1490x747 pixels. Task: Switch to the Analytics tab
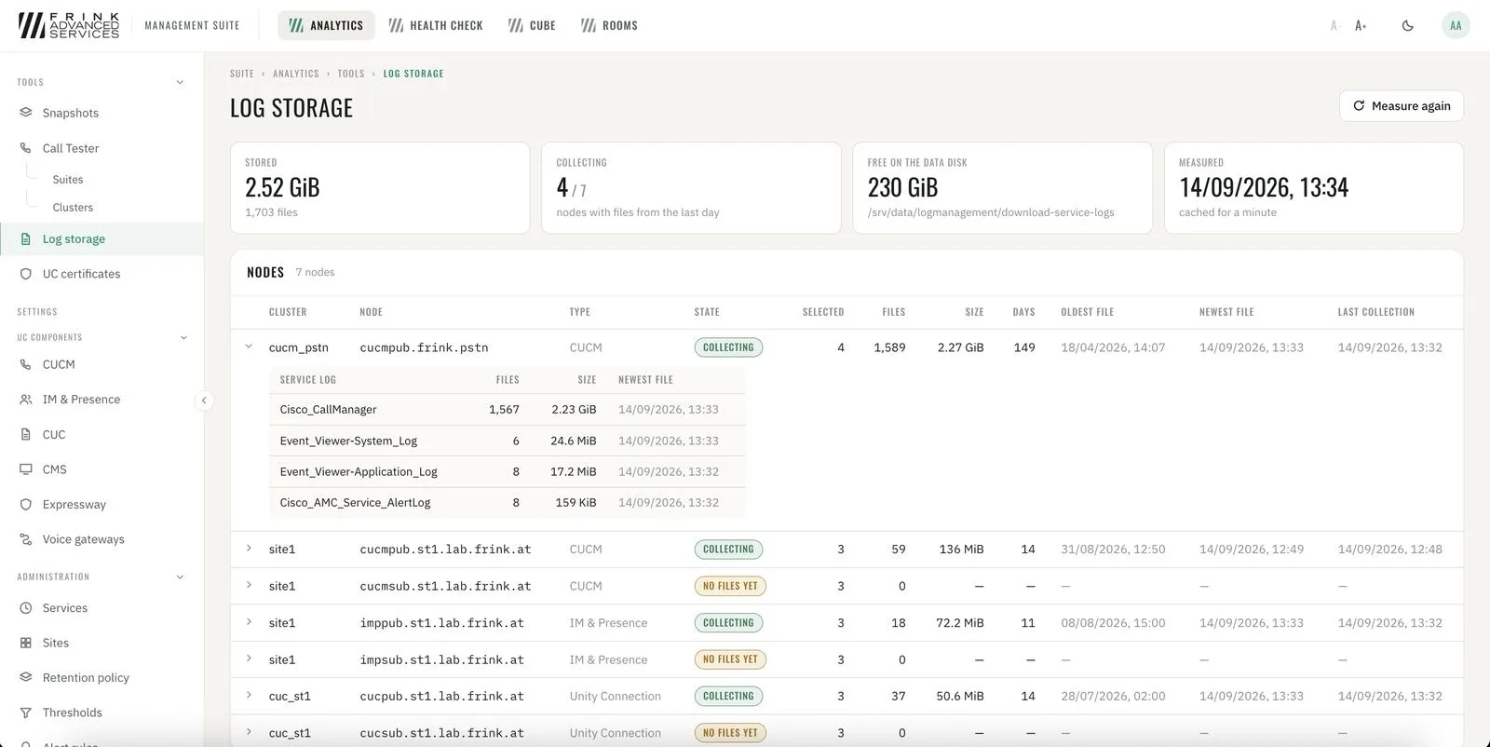(x=326, y=26)
